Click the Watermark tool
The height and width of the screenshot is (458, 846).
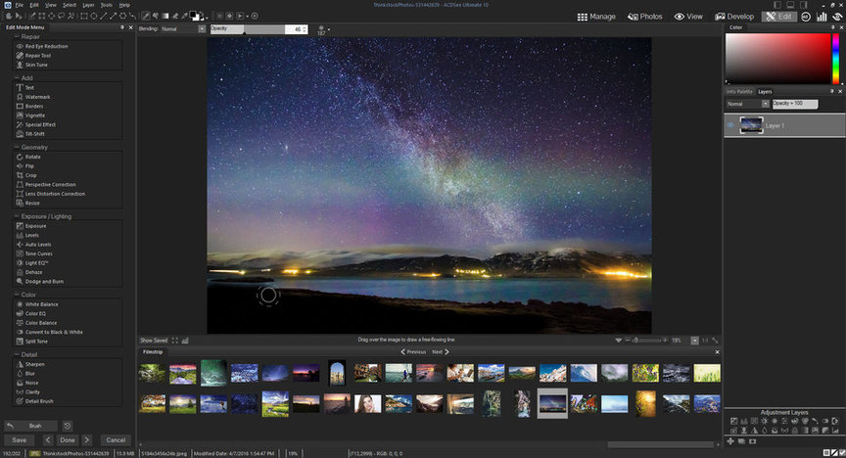tap(37, 97)
